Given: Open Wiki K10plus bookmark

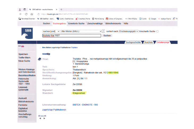Looking at the screenshot, I should coord(131,19).
